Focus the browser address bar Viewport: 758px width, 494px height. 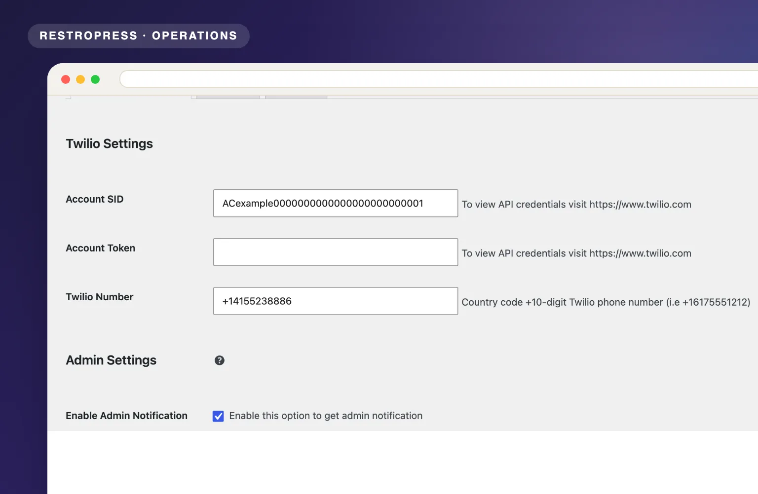[439, 79]
